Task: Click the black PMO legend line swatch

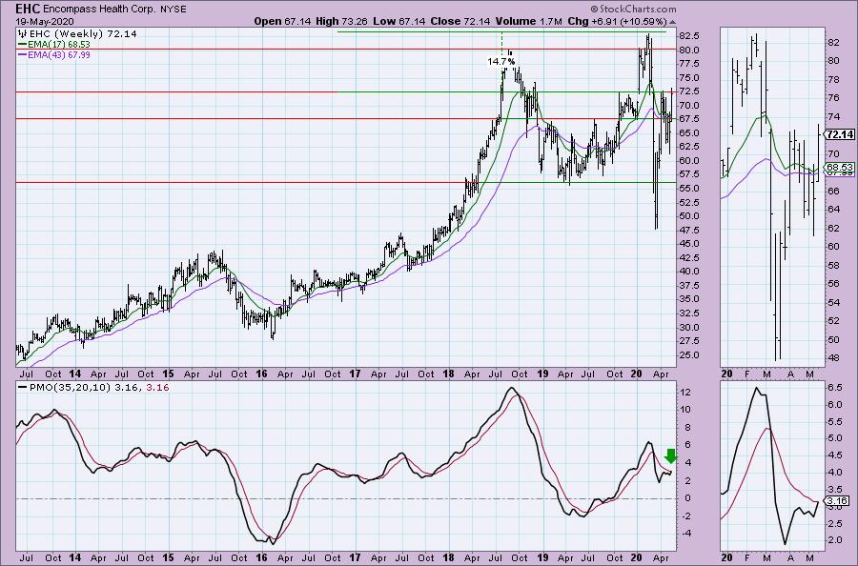Action: tap(23, 387)
